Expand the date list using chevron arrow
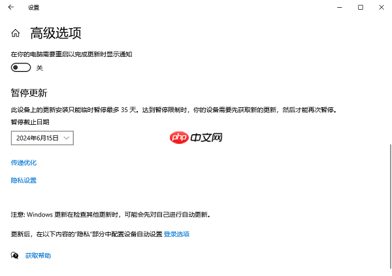The height and width of the screenshot is (276, 392). tap(66, 137)
